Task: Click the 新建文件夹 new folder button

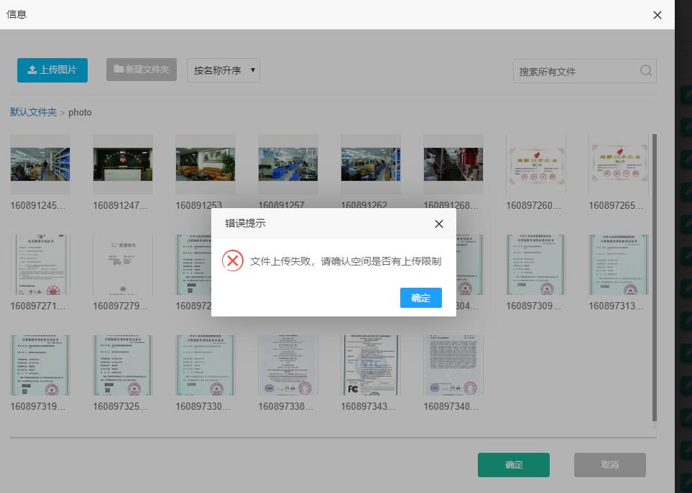Action: click(x=142, y=70)
